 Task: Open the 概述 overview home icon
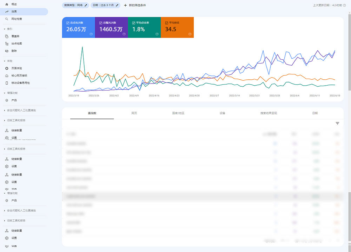[7, 4]
